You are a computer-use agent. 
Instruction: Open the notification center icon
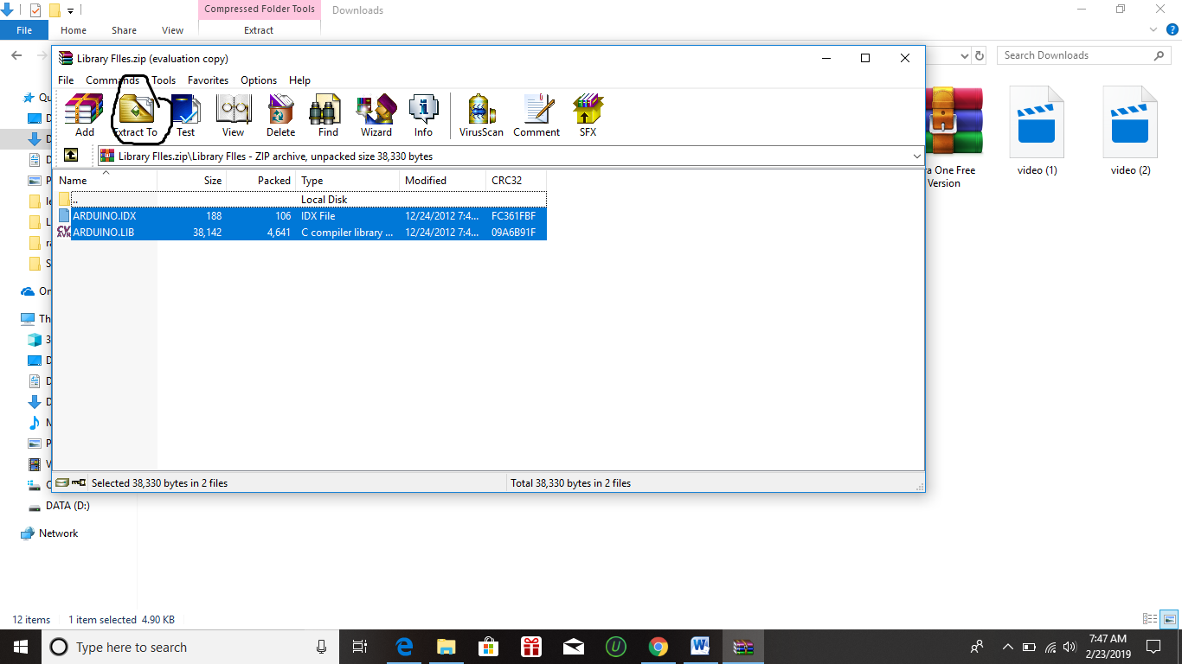(1153, 647)
